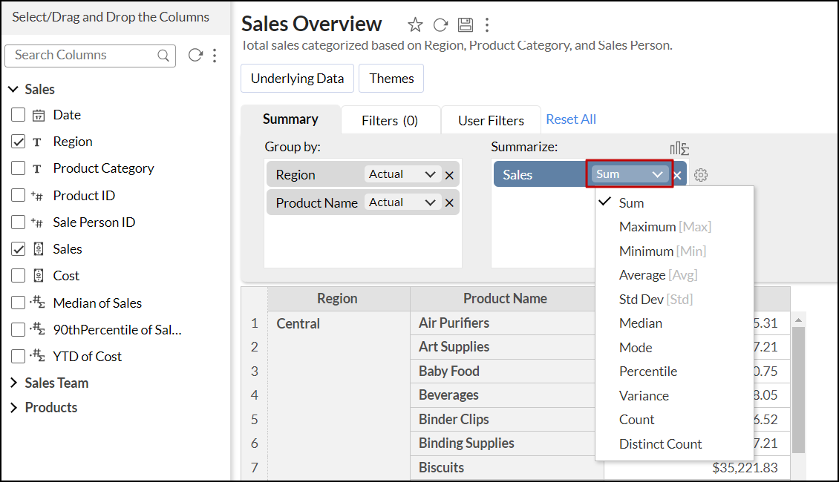Click the chart icon above Summarize box
The width and height of the screenshot is (839, 482).
click(x=679, y=149)
